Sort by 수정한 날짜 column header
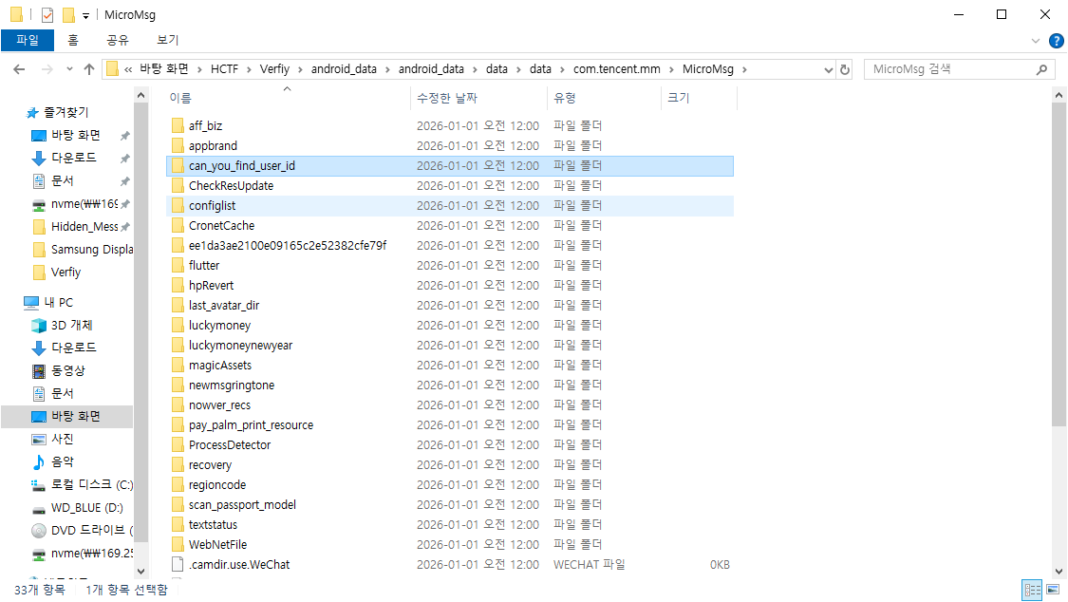This screenshot has width=1068, height=602. tap(446, 98)
